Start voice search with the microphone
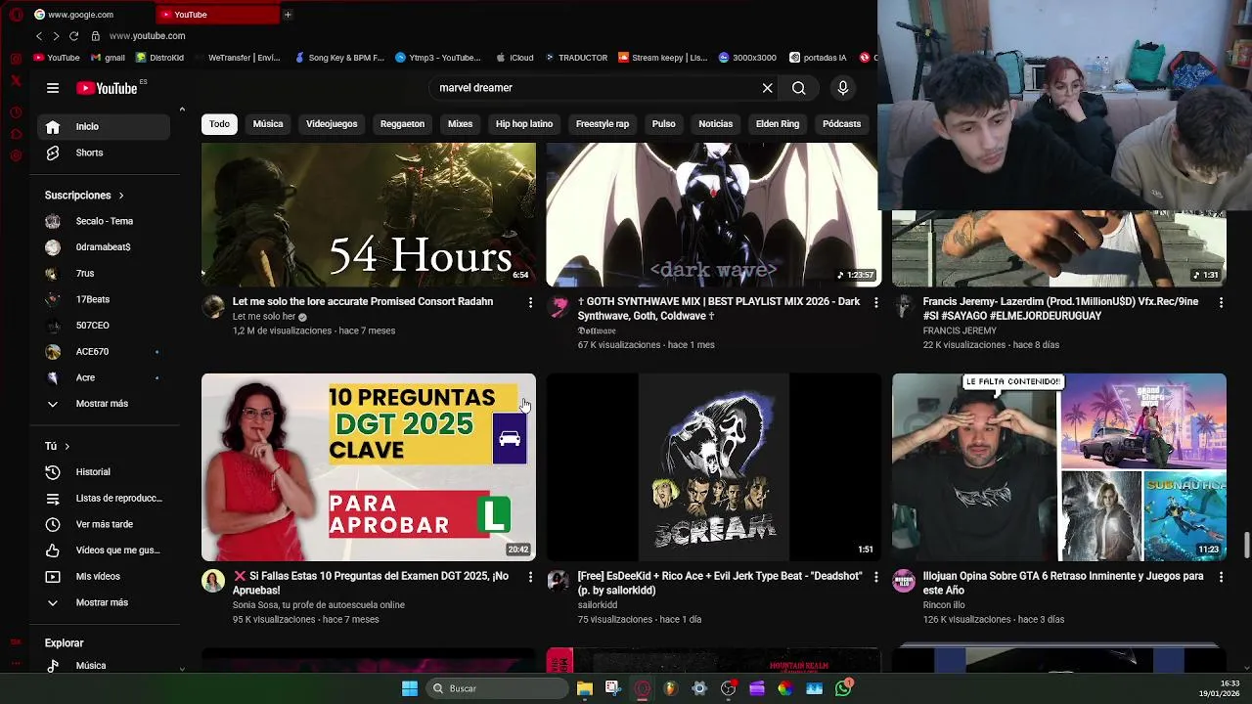The image size is (1252, 704). (843, 88)
